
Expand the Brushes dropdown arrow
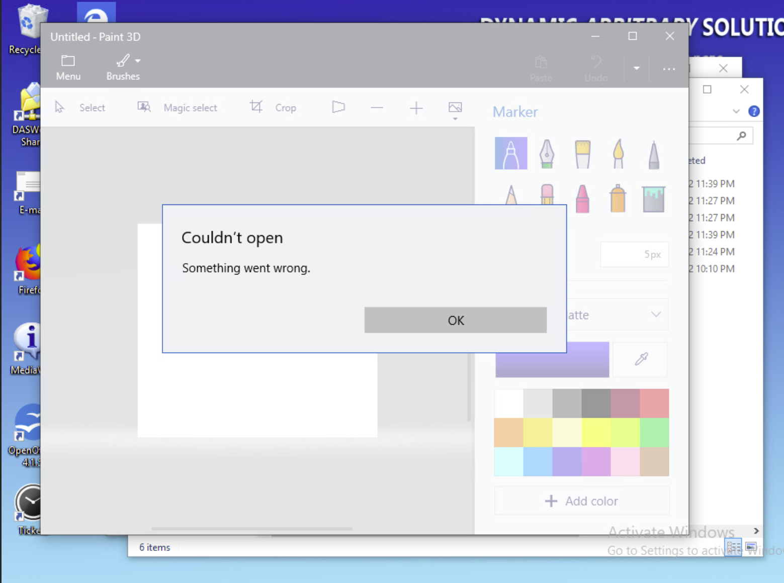[138, 61]
